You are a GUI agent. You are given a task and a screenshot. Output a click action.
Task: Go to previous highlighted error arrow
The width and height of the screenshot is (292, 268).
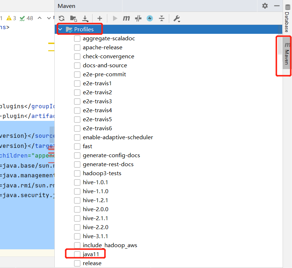pyautogui.click(x=40, y=18)
